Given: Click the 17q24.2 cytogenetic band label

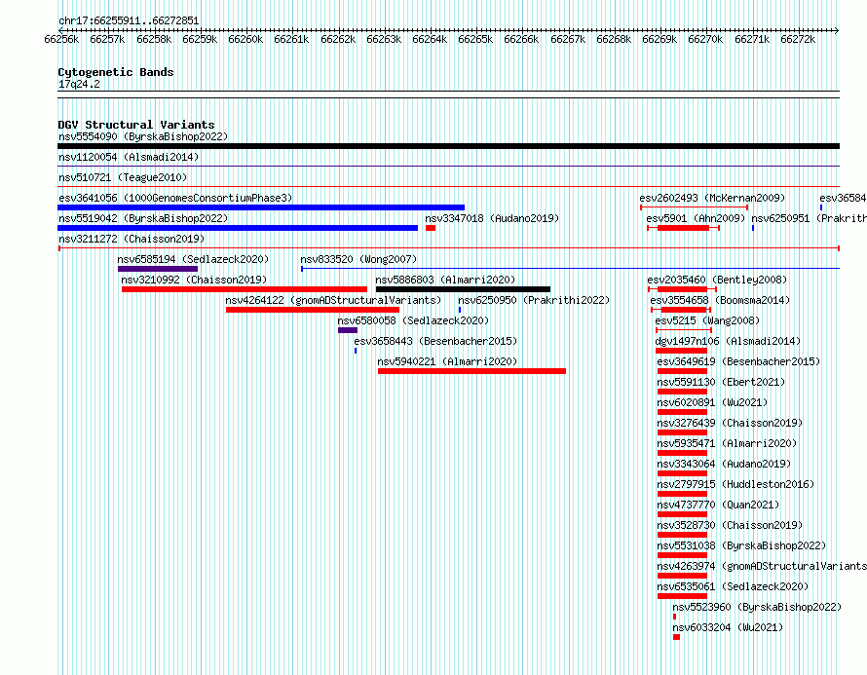Looking at the screenshot, I should 79,84.
